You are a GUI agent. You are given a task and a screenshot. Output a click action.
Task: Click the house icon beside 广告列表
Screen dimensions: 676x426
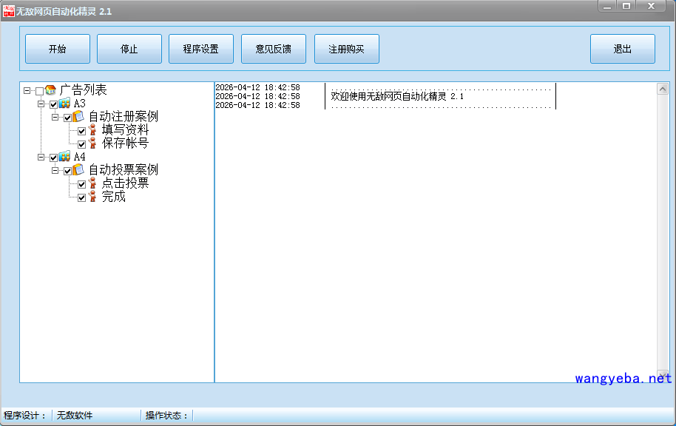[50, 90]
